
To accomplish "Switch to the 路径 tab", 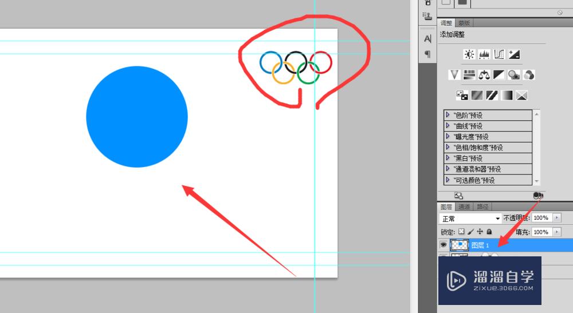I will point(482,207).
